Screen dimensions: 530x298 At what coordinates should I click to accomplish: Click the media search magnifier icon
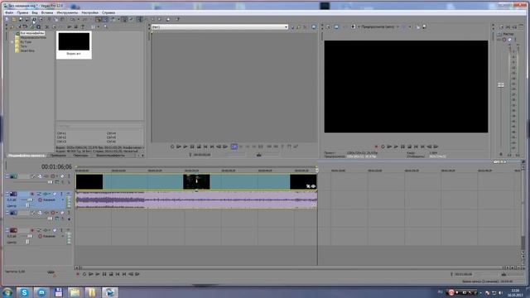click(105, 26)
